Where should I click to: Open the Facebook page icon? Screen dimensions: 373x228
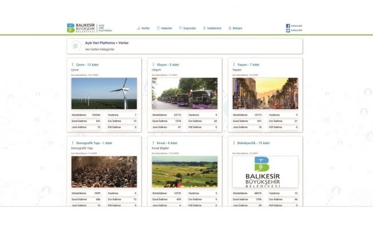(288, 26)
